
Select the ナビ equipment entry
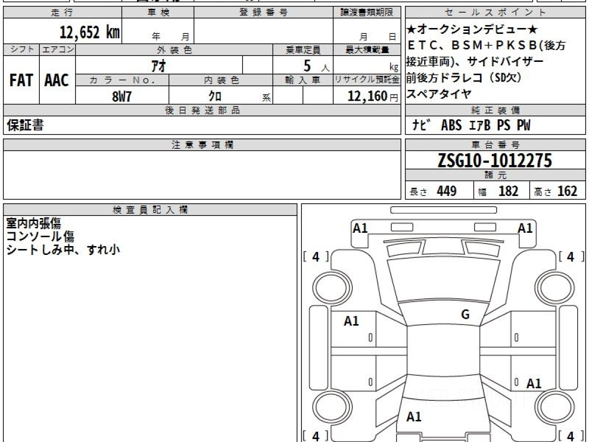[x=421, y=126]
